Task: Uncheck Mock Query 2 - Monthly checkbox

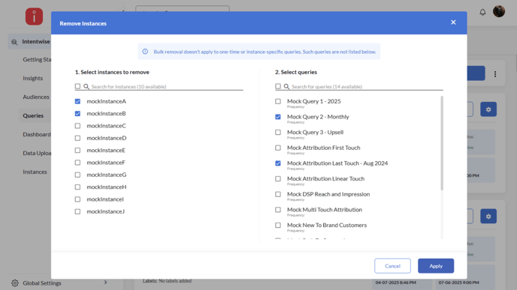Action: (278, 117)
